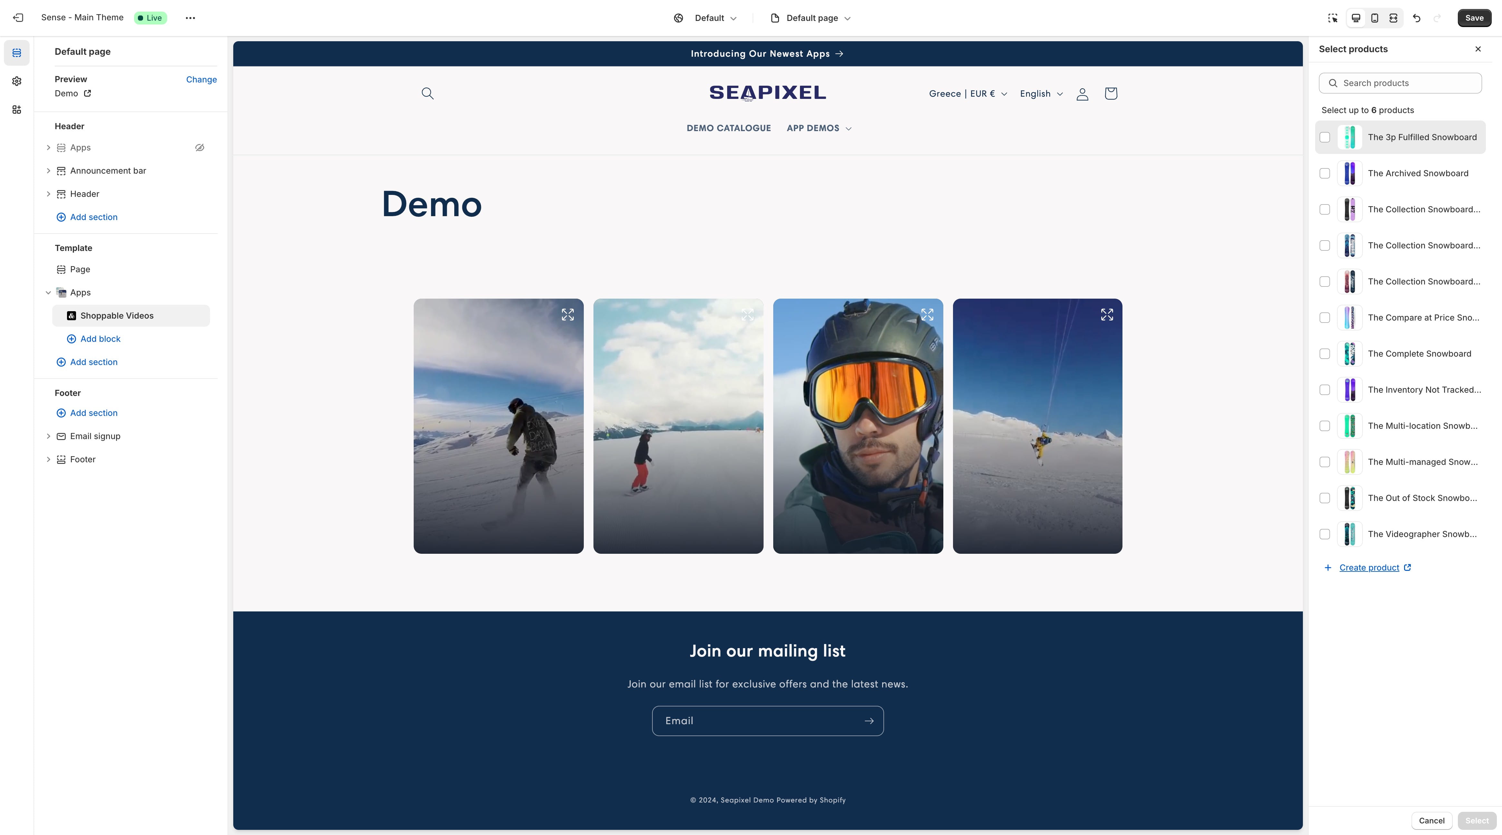Click the Save button in top toolbar
The height and width of the screenshot is (835, 1502).
pos(1474,17)
